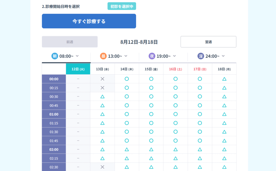This screenshot has width=276, height=171.
Task: Choose the circle slot at 01:00 on 16日
Action: (175, 114)
